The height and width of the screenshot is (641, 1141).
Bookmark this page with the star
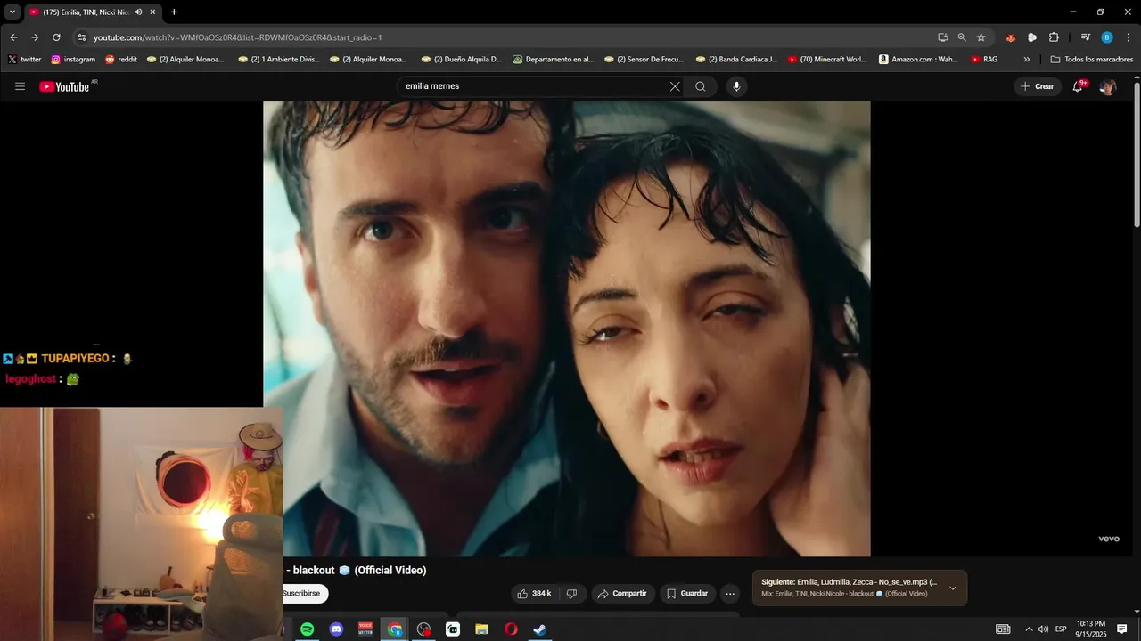981,37
